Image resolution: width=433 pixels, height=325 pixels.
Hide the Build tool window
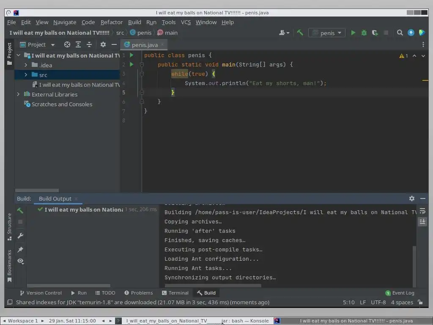(422, 198)
